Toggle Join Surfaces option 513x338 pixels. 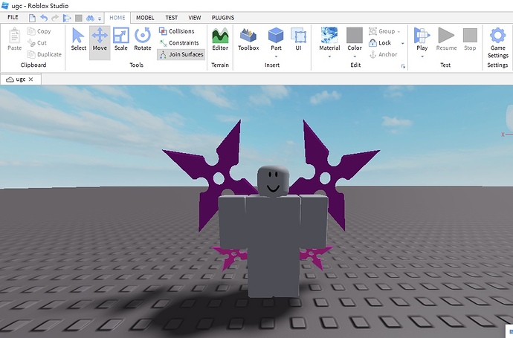181,54
